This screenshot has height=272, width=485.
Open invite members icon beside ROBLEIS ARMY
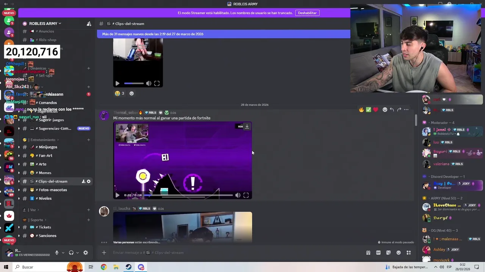pos(89,23)
